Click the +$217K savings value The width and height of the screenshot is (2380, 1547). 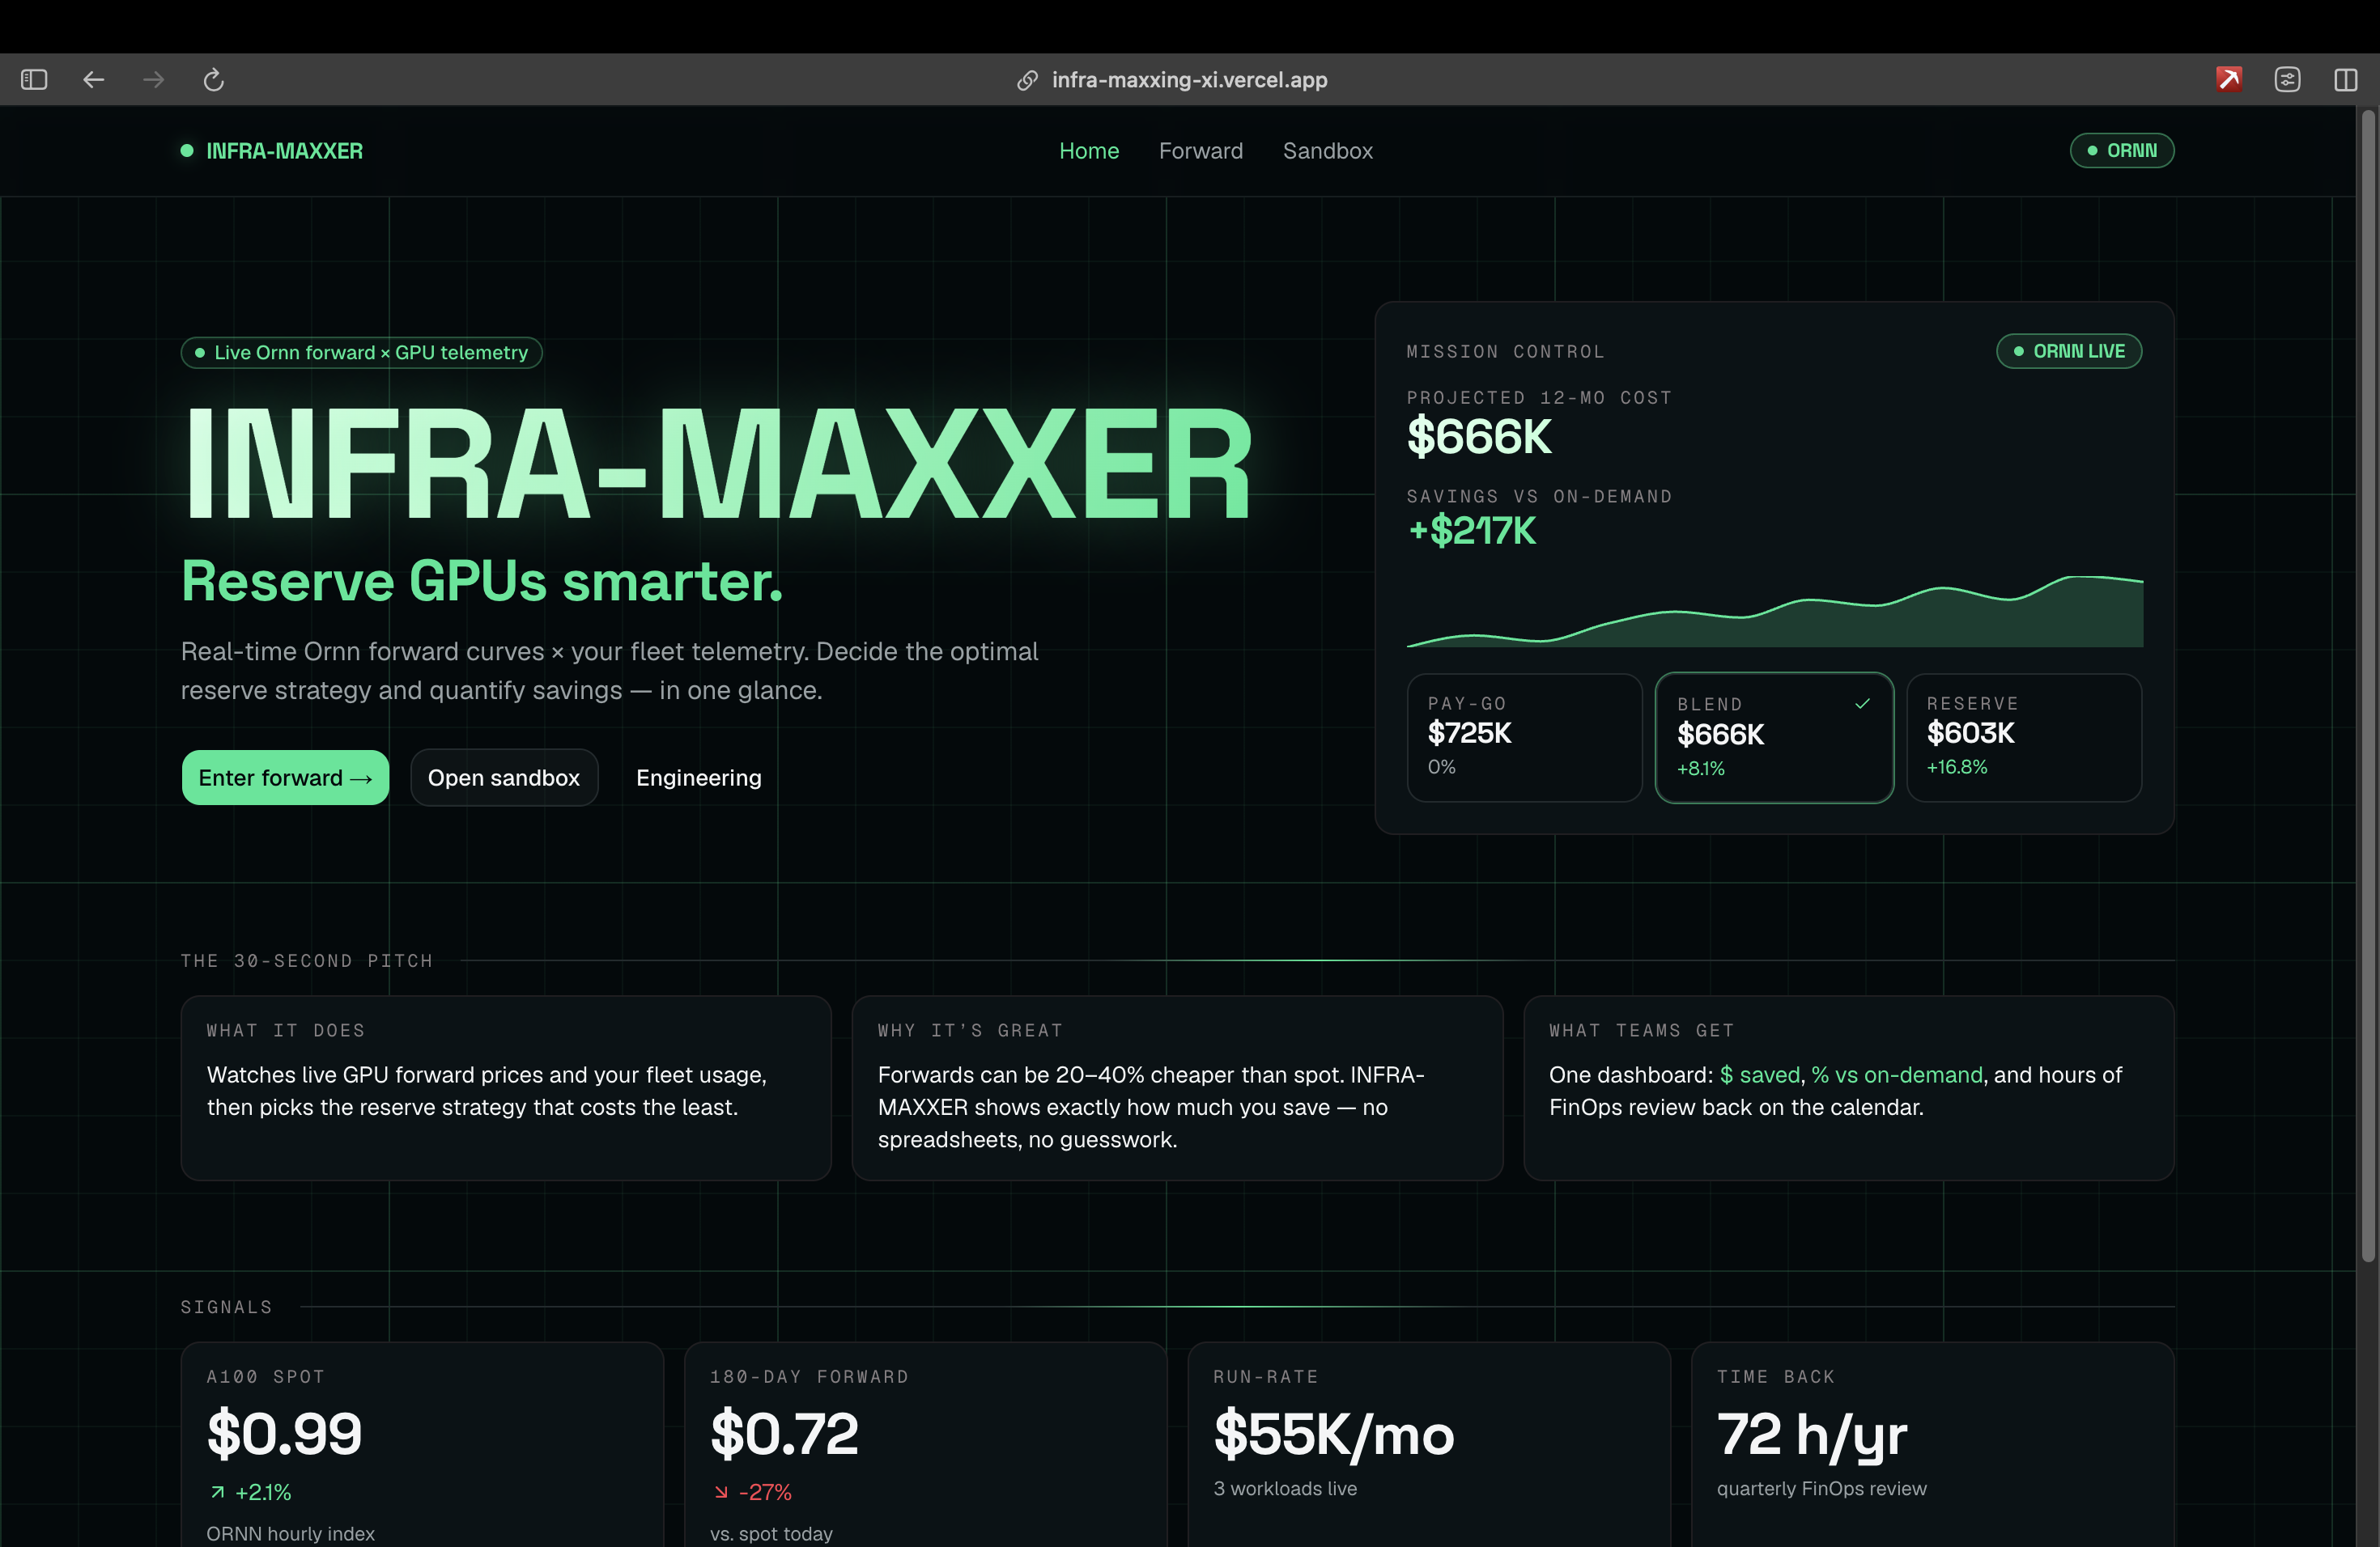[1471, 531]
